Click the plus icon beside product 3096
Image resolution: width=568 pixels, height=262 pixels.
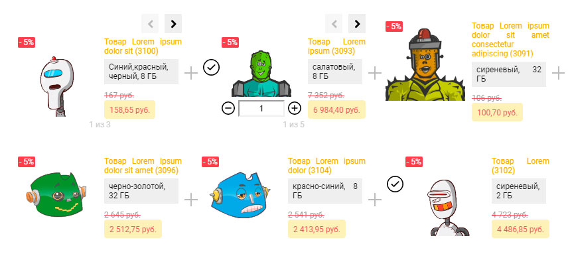(191, 200)
